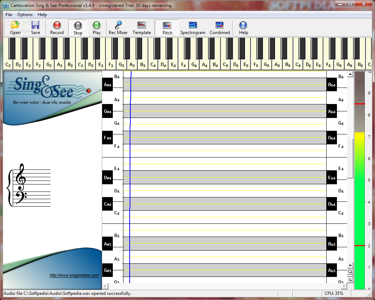Click the Bb4 label on right
The image size is (375, 300).
(332, 85)
